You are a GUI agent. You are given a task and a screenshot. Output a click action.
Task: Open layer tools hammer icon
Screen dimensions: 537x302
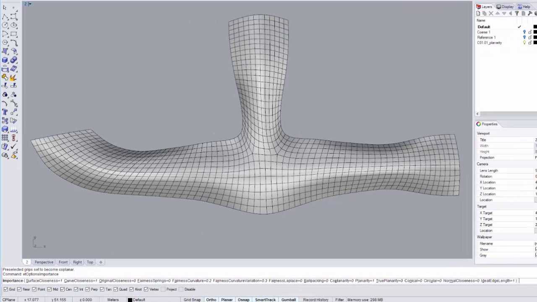tap(530, 13)
